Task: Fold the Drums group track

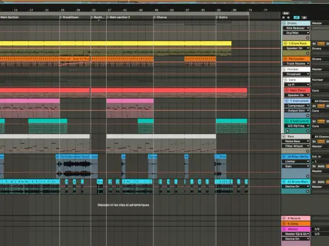Action: click(x=284, y=23)
